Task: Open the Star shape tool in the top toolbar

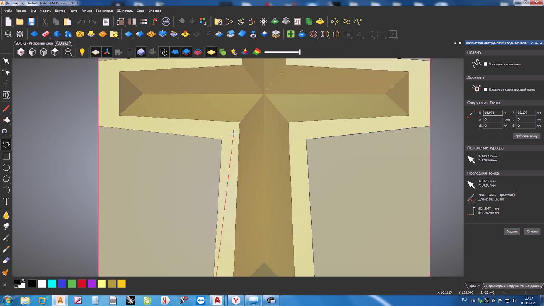Action: [x=263, y=22]
